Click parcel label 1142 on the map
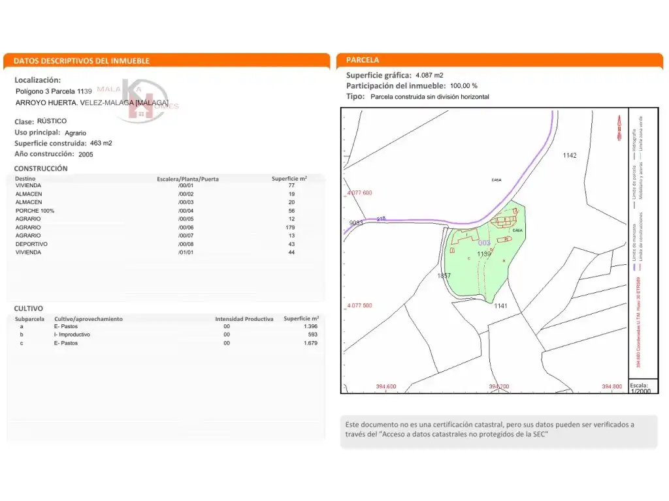Viewport: 669px width, 501px height. [x=570, y=155]
